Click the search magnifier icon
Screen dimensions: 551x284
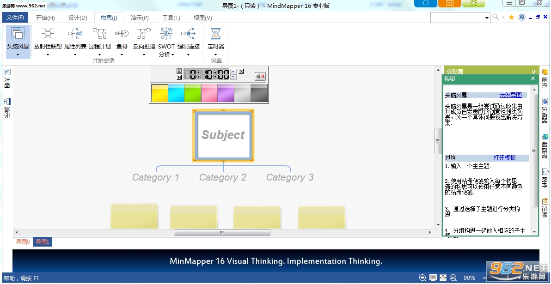[x=496, y=17]
